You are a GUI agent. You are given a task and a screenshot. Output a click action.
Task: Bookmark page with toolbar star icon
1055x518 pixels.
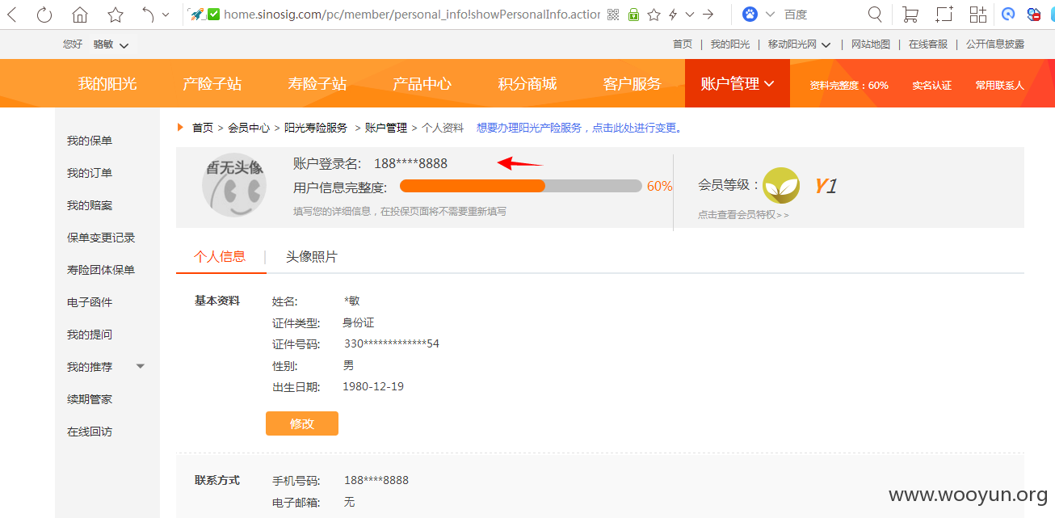[x=116, y=15]
